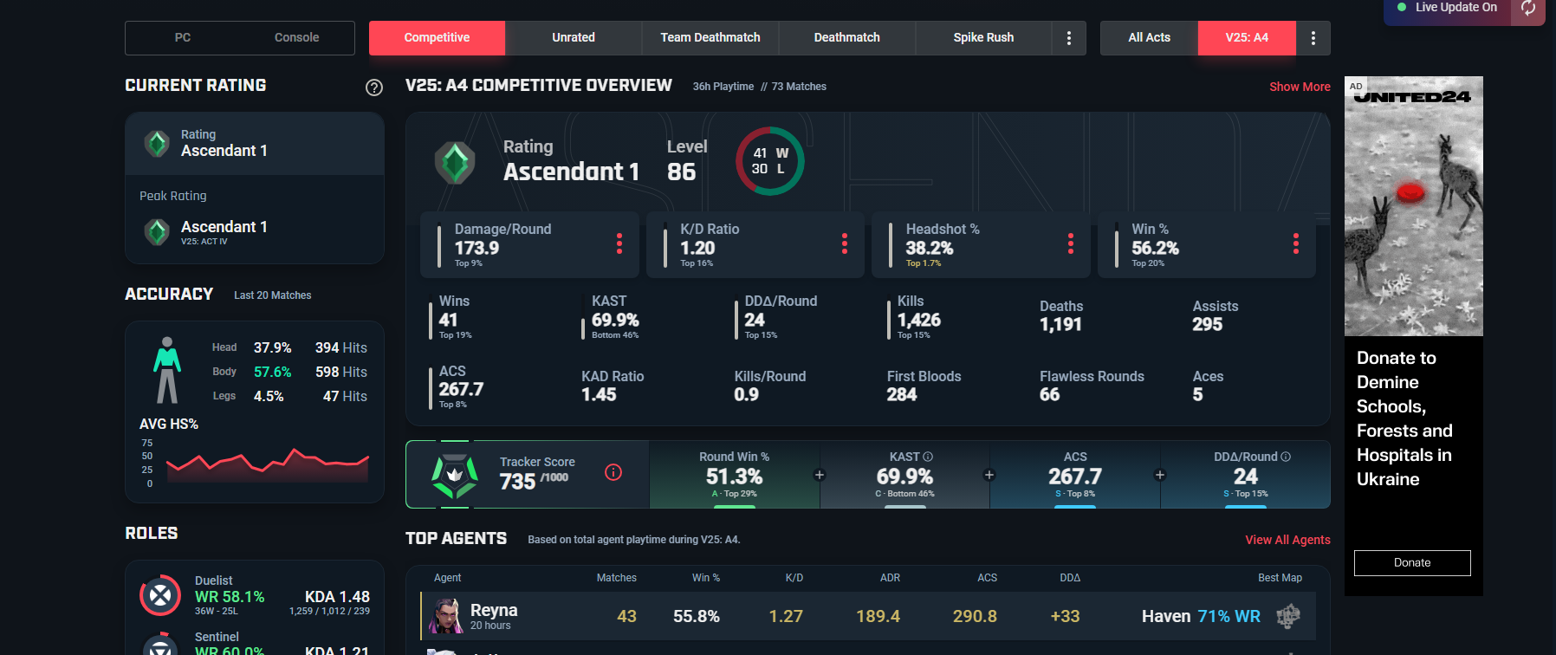Click the United24 ad image
Image resolution: width=1556 pixels, height=655 pixels.
point(1414,206)
